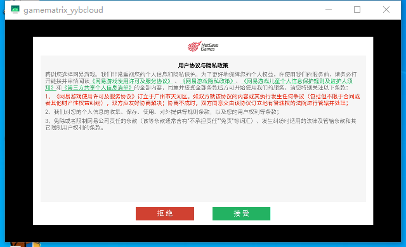Click clause 2 about personal information collection

click(162, 112)
